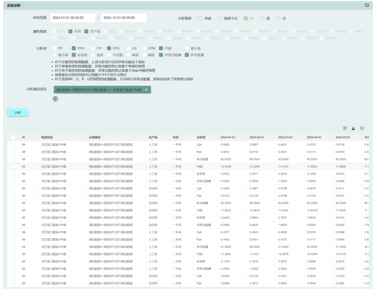
Task: Click the 2024-03-01 column header
Action: click(x=285, y=137)
